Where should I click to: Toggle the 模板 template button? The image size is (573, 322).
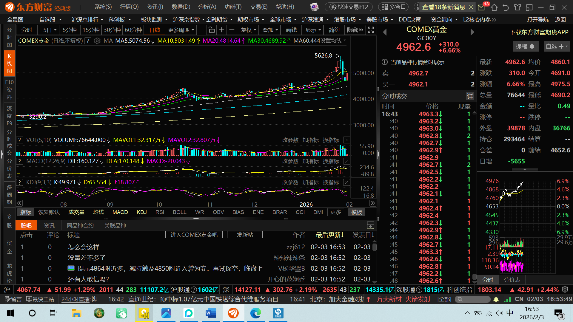[357, 212]
